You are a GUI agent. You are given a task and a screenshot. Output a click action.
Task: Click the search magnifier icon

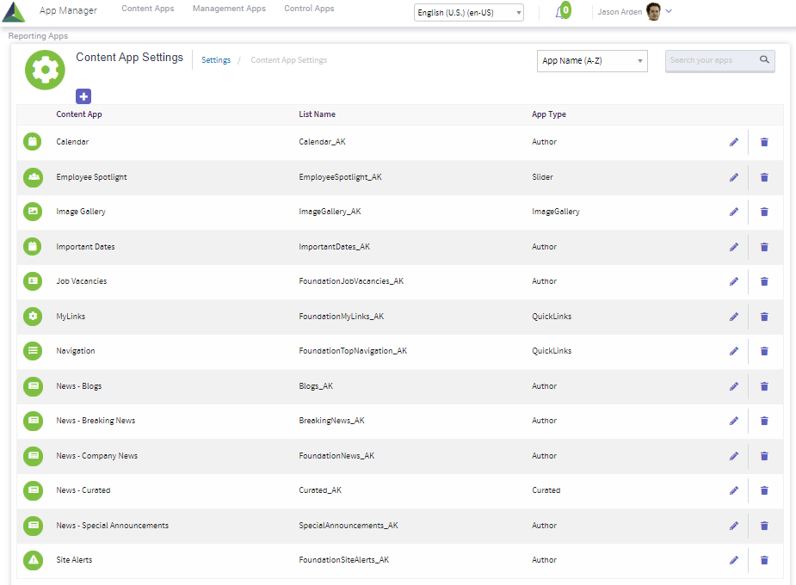tap(764, 60)
